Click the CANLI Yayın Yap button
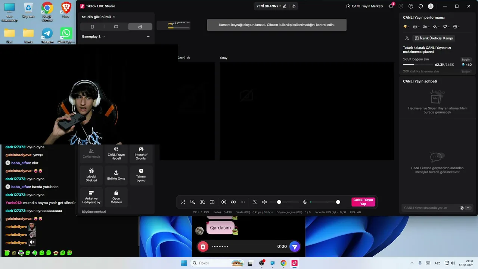The image size is (478, 269). tap(363, 202)
